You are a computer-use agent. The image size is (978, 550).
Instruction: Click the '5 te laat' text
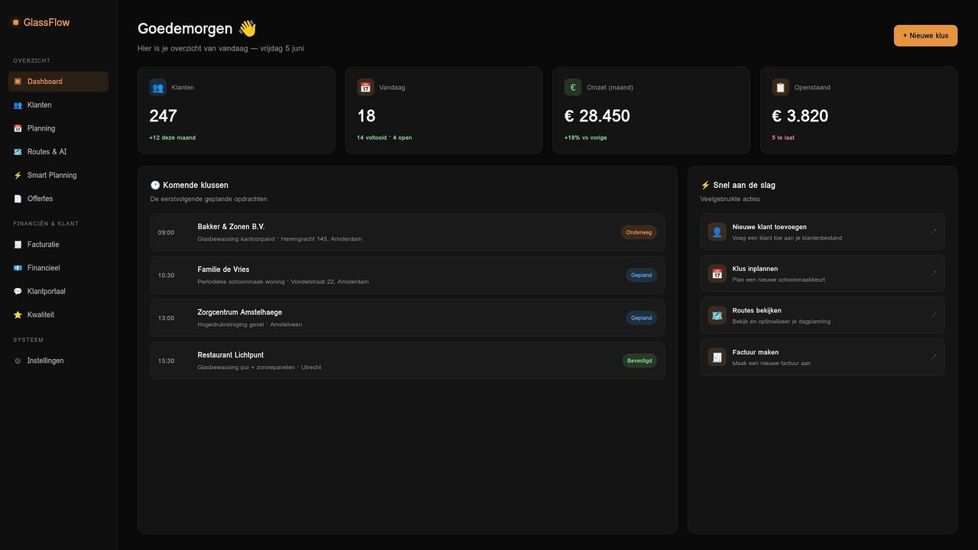tap(783, 137)
